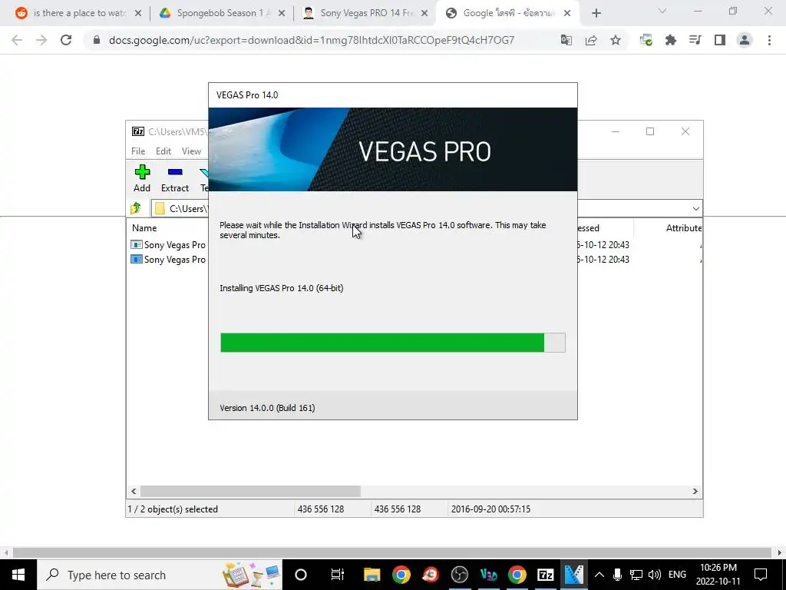Viewport: 786px width, 590px height.
Task: Click the Chrome tab search chevron
Action: click(662, 11)
